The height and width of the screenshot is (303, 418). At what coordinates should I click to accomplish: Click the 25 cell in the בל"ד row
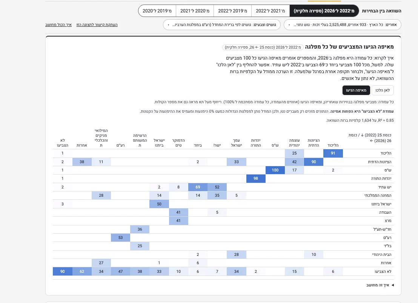point(140,246)
